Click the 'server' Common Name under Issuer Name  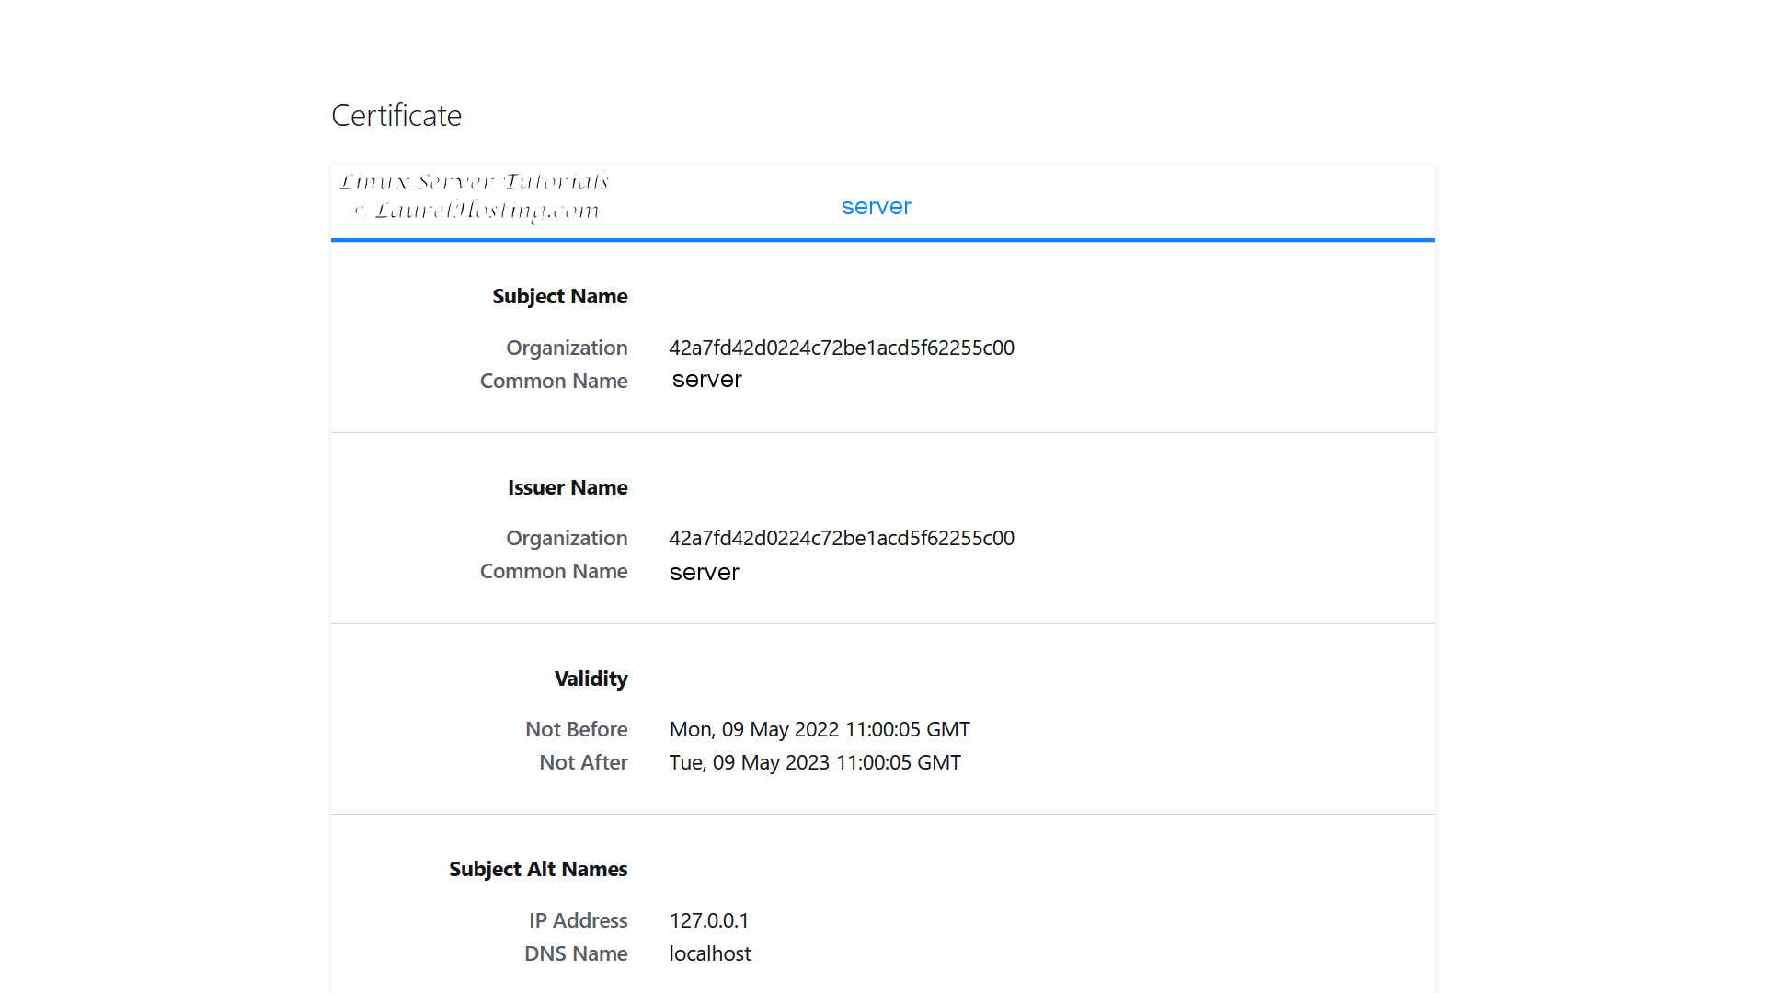[704, 573]
